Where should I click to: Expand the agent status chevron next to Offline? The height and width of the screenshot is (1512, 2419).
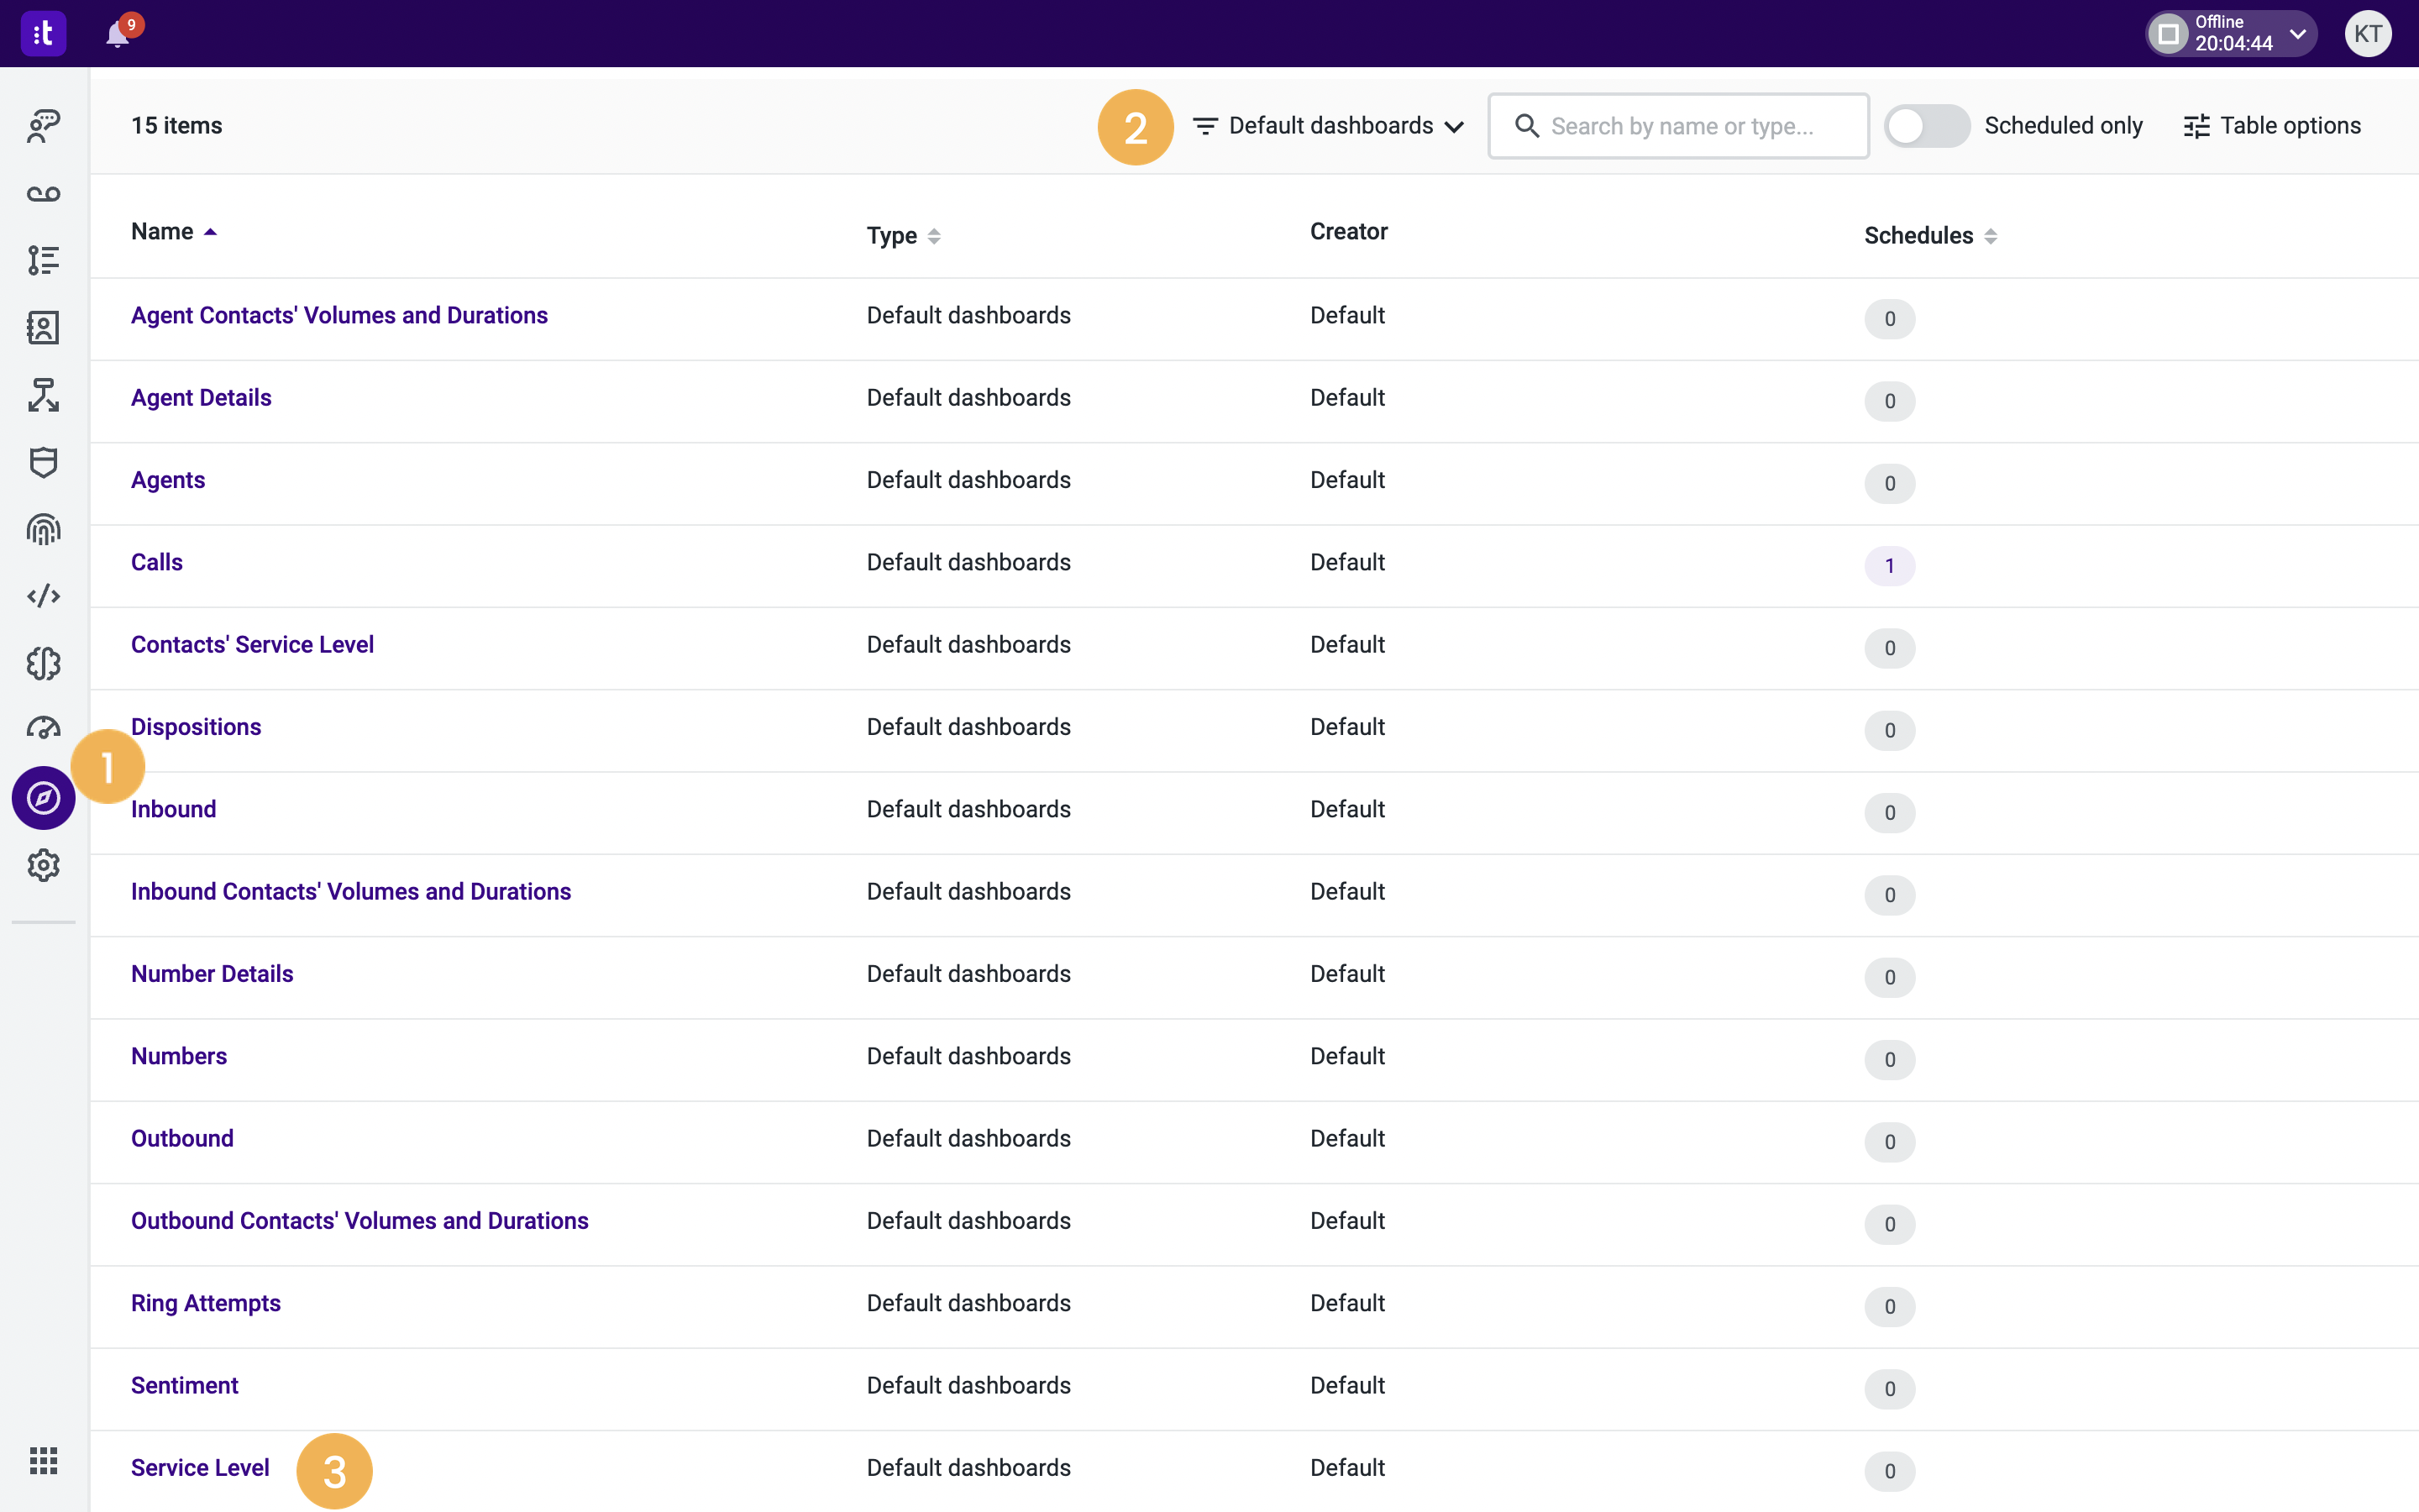(2298, 33)
